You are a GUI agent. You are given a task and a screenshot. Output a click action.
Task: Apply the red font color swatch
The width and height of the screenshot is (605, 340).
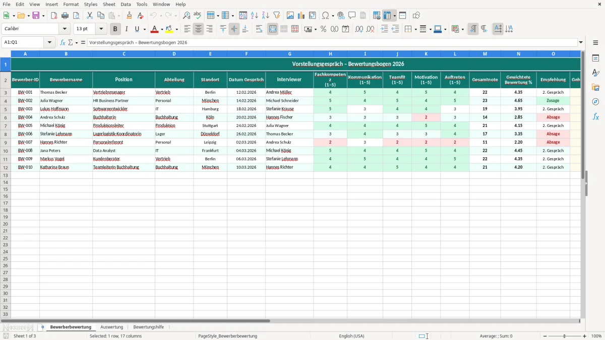[x=155, y=29]
